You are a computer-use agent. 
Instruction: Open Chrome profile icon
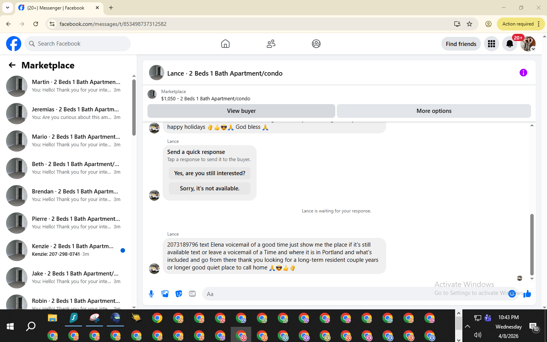[x=488, y=24]
